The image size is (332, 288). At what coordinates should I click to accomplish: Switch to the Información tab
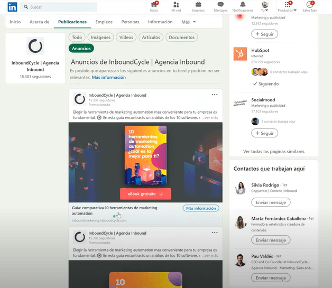(160, 22)
